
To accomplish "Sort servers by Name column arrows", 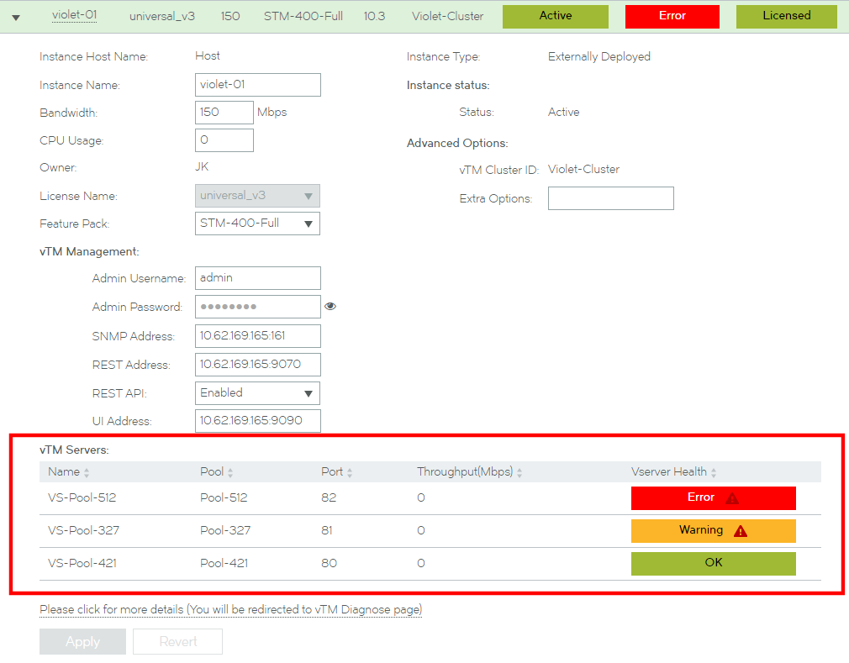I will click(87, 473).
